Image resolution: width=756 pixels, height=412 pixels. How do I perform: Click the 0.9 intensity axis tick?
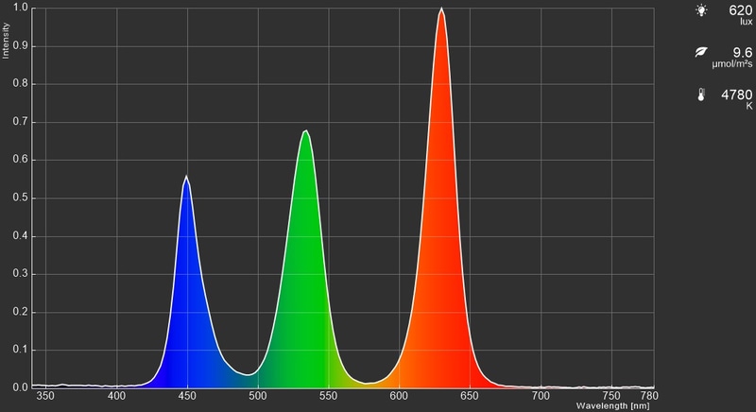20,46
